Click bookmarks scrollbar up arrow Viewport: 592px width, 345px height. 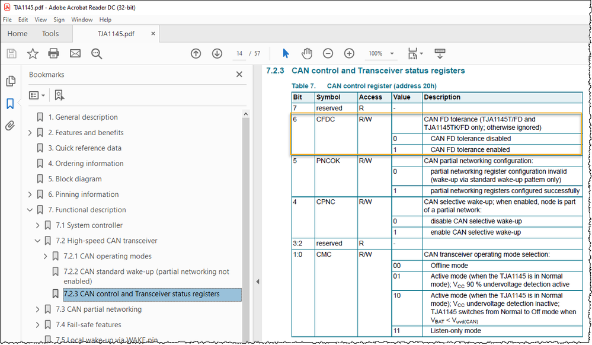[246, 114]
